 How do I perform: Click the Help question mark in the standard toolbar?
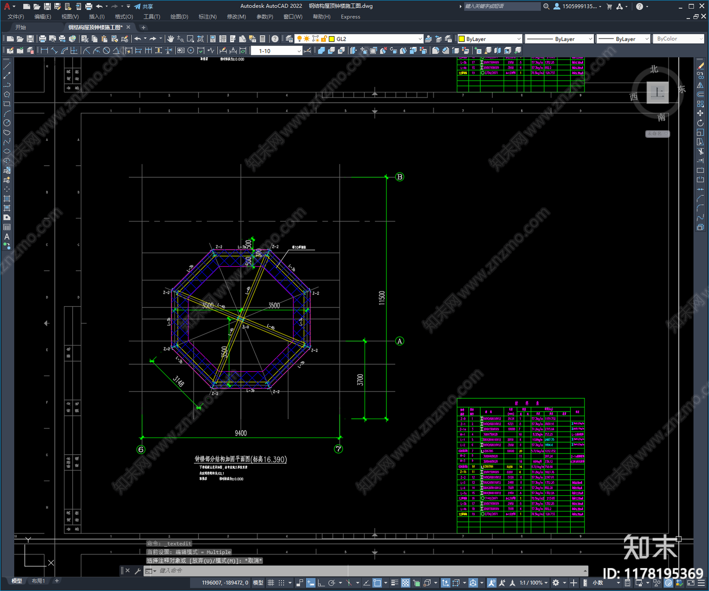coord(275,39)
